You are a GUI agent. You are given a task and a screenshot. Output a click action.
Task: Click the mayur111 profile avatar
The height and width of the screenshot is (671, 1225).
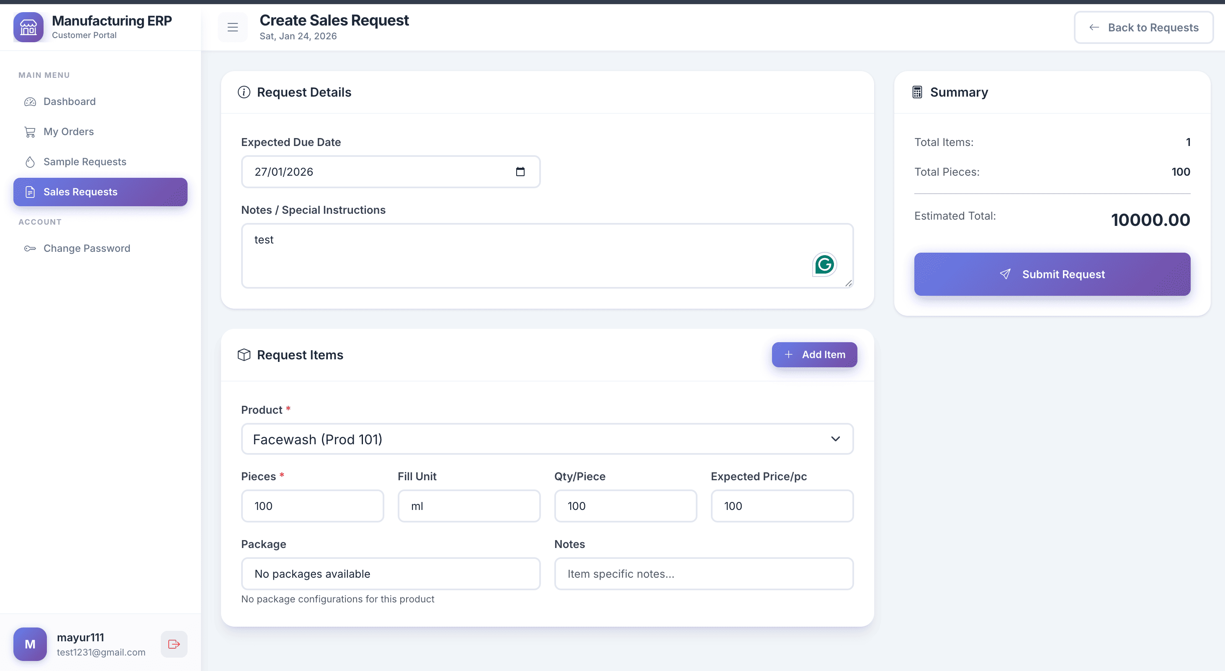coord(30,644)
